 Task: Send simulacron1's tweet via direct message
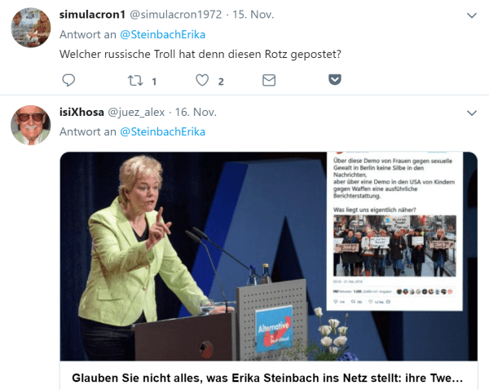269,80
